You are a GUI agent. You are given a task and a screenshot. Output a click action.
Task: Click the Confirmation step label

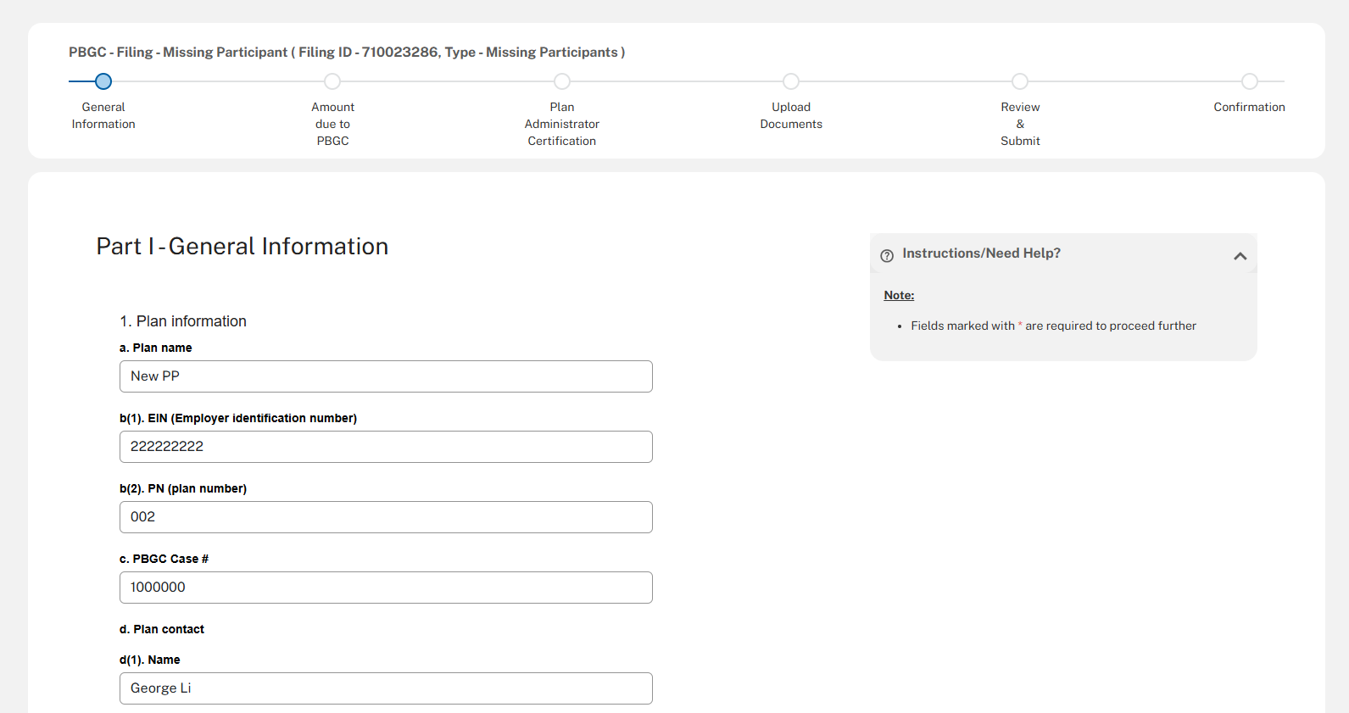(x=1249, y=107)
